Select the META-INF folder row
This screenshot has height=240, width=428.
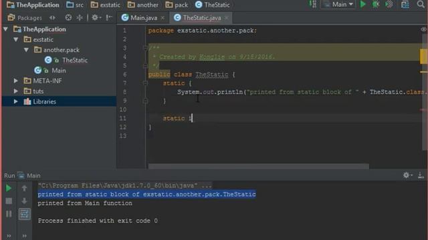(59, 81)
